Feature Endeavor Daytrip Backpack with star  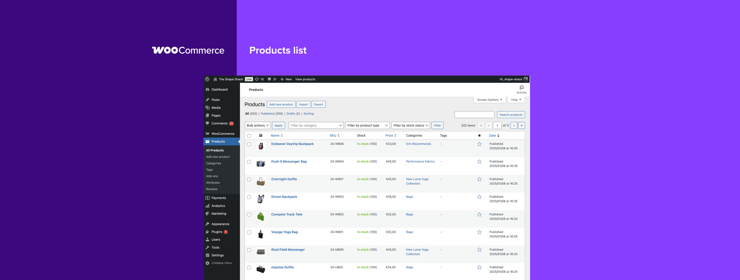coord(479,144)
